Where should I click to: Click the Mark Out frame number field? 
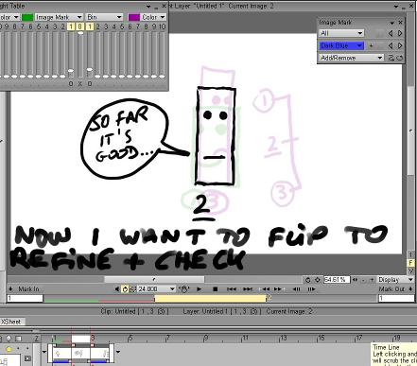click(x=396, y=298)
